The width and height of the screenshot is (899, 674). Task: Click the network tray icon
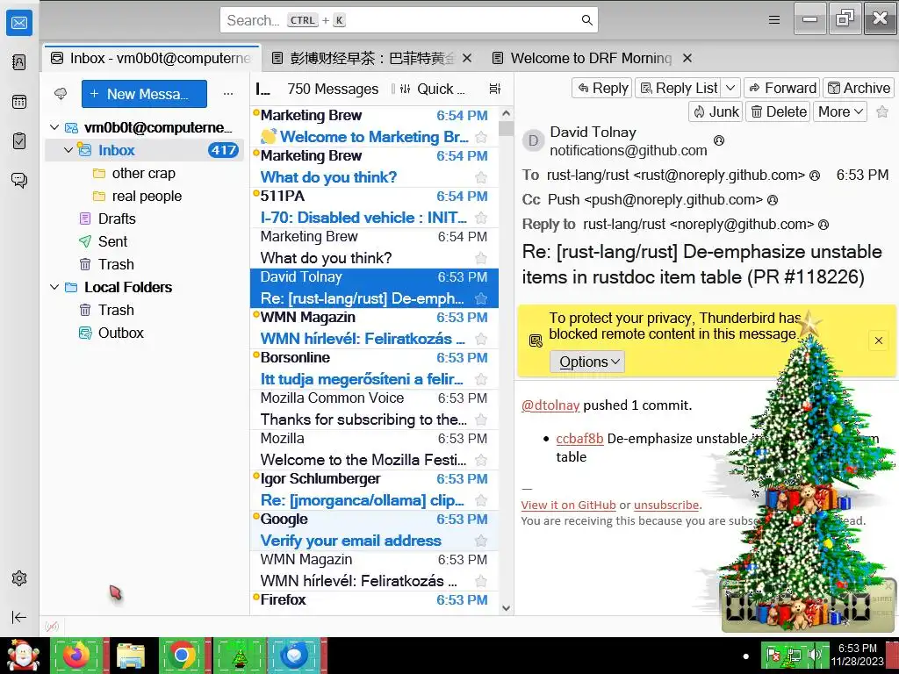[x=794, y=655]
